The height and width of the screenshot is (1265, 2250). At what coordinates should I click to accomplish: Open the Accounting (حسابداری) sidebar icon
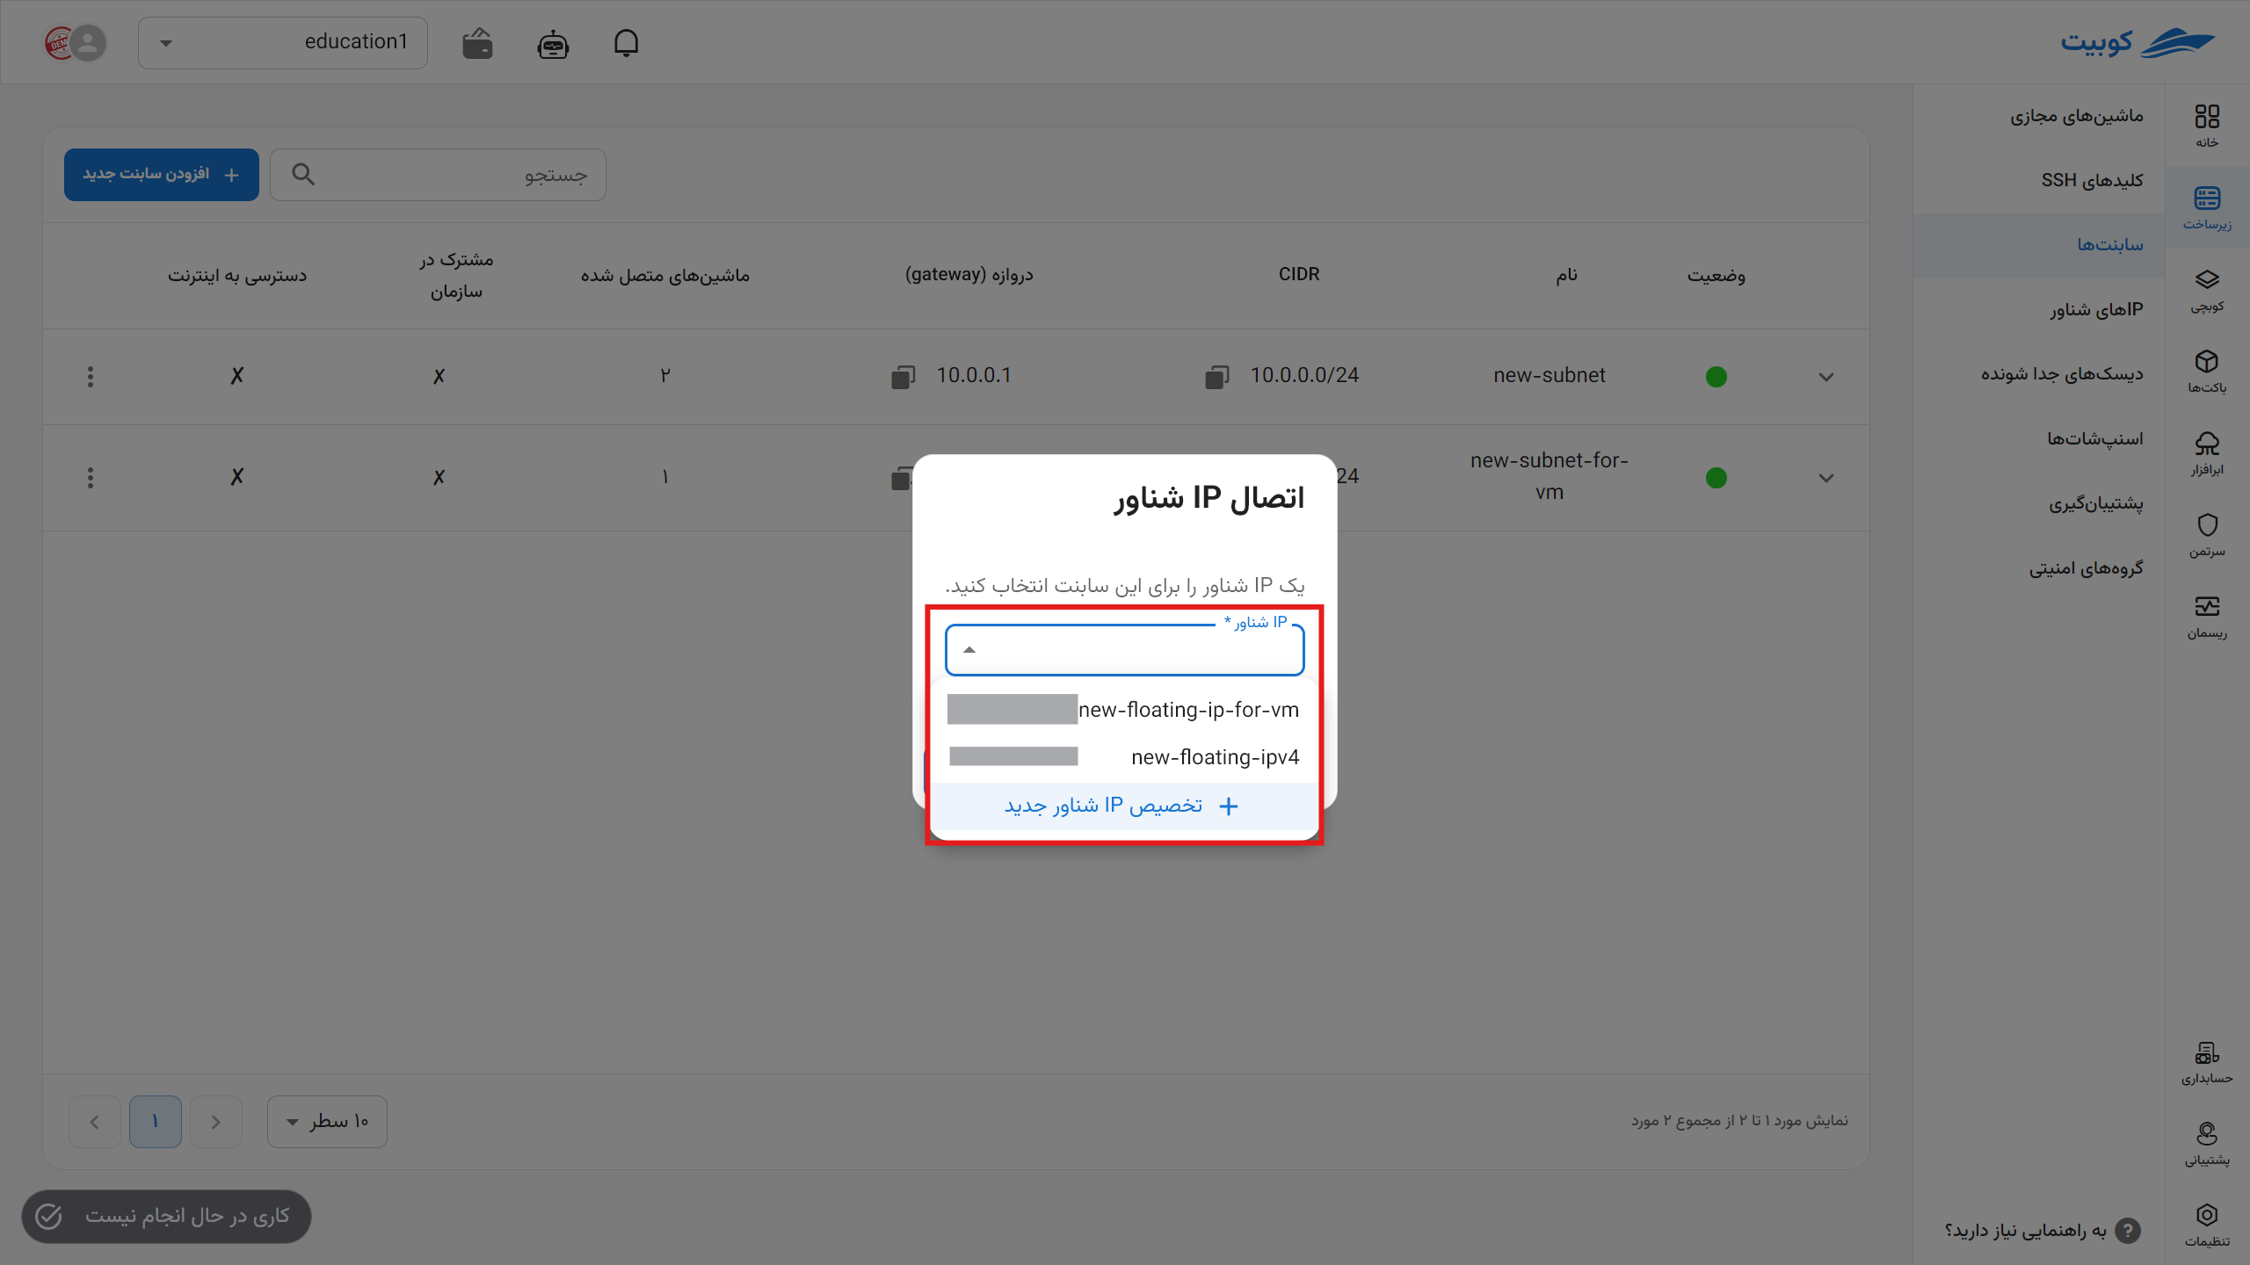click(2207, 1062)
